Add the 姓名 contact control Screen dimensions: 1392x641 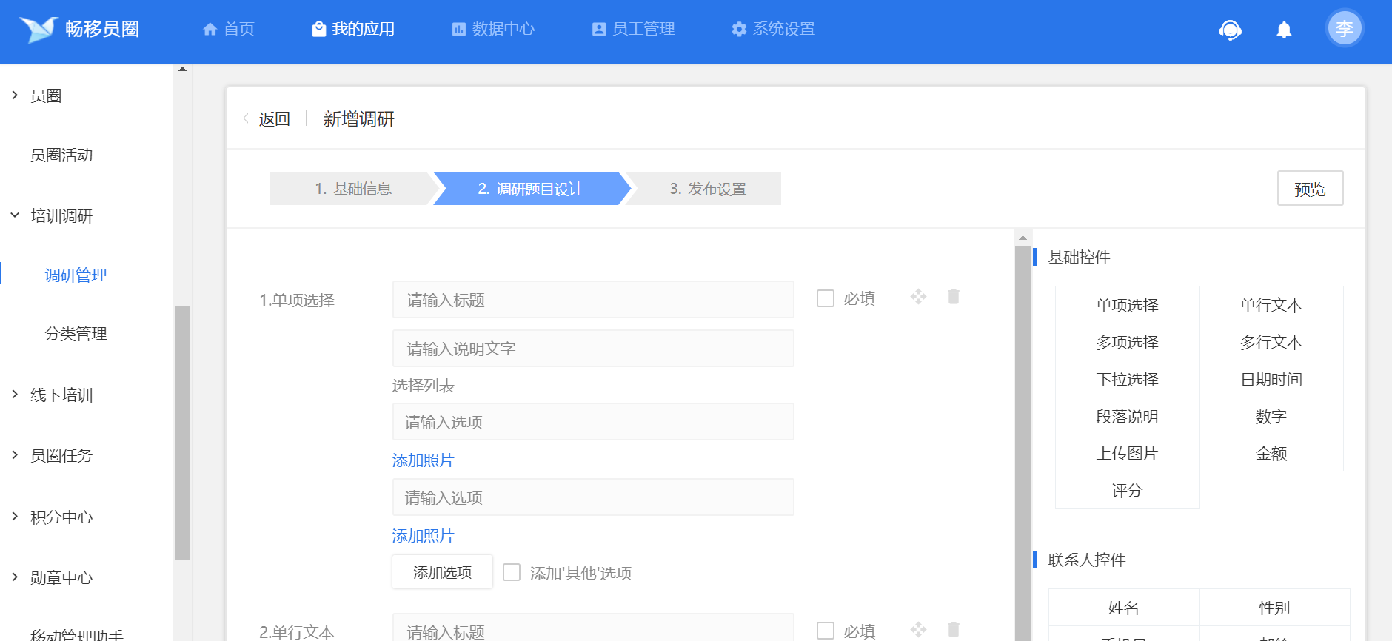(x=1124, y=608)
